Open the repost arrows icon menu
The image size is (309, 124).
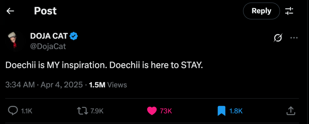82,111
